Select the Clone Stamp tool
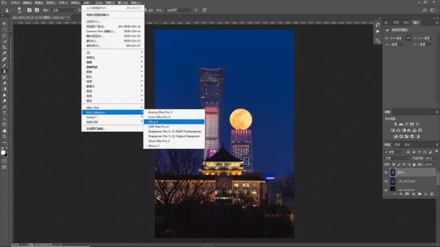 point(4,71)
